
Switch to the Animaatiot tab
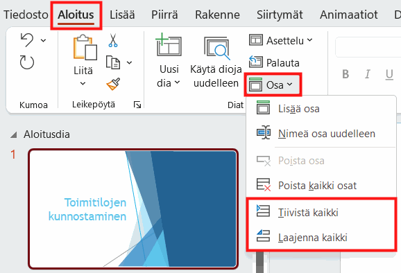point(348,15)
